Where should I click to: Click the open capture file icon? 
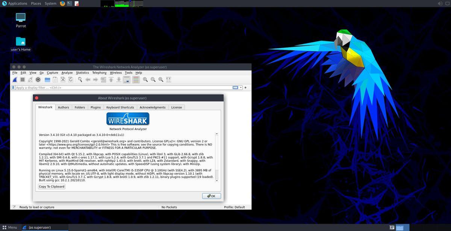pos(47,80)
